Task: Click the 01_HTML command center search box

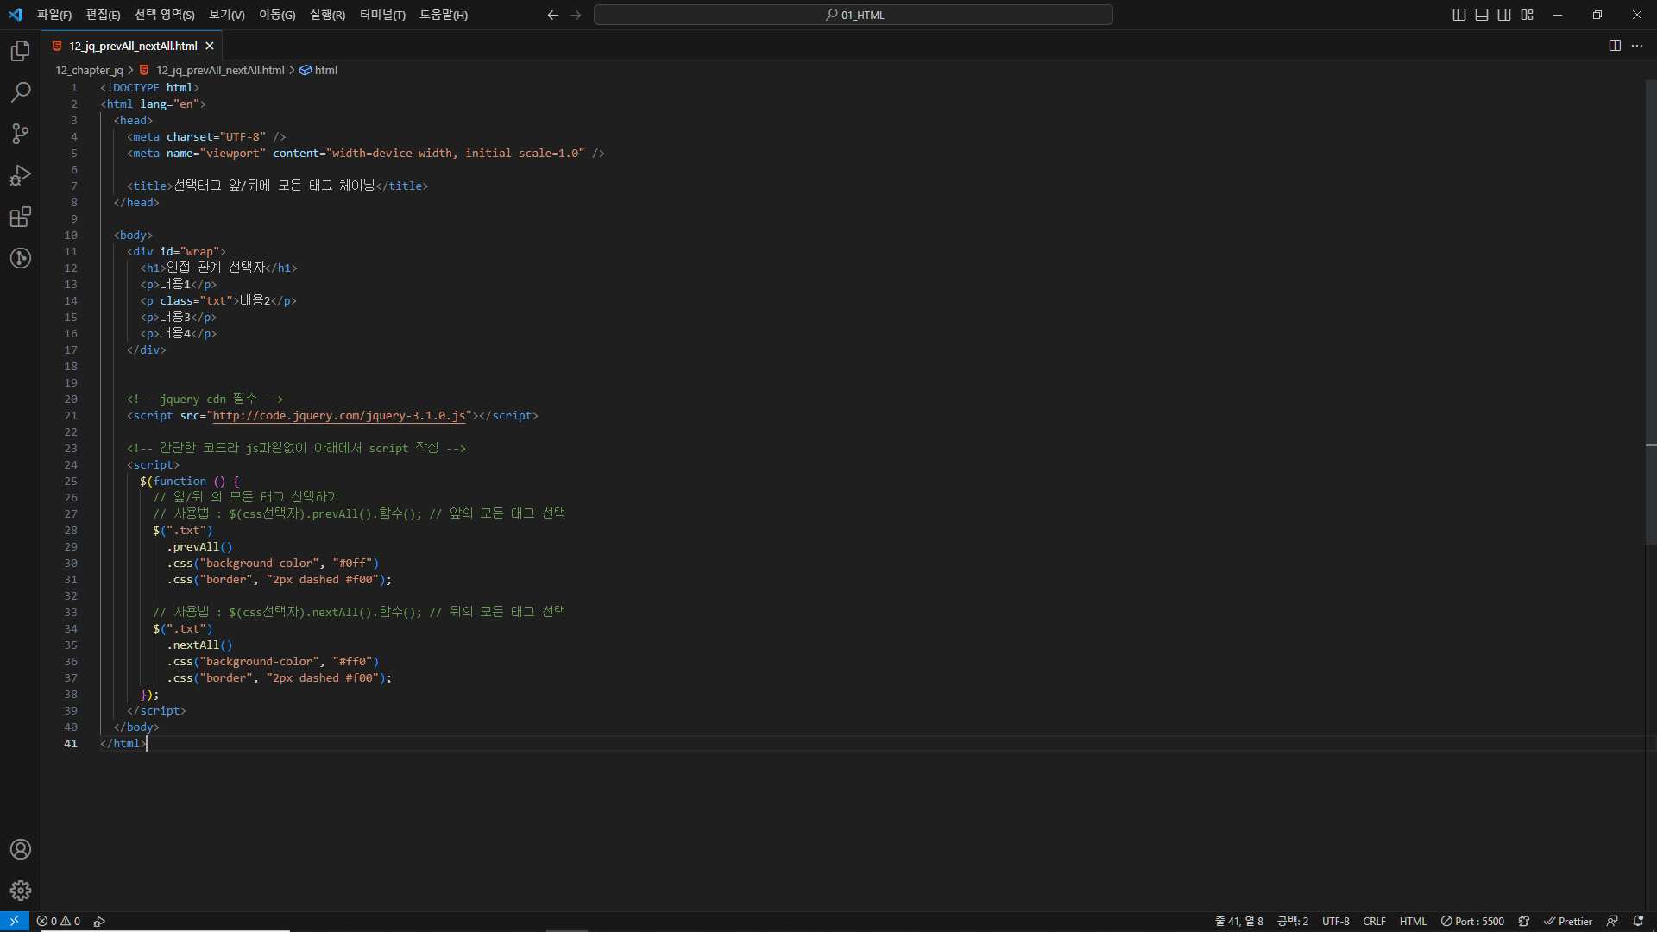Action: [853, 15]
